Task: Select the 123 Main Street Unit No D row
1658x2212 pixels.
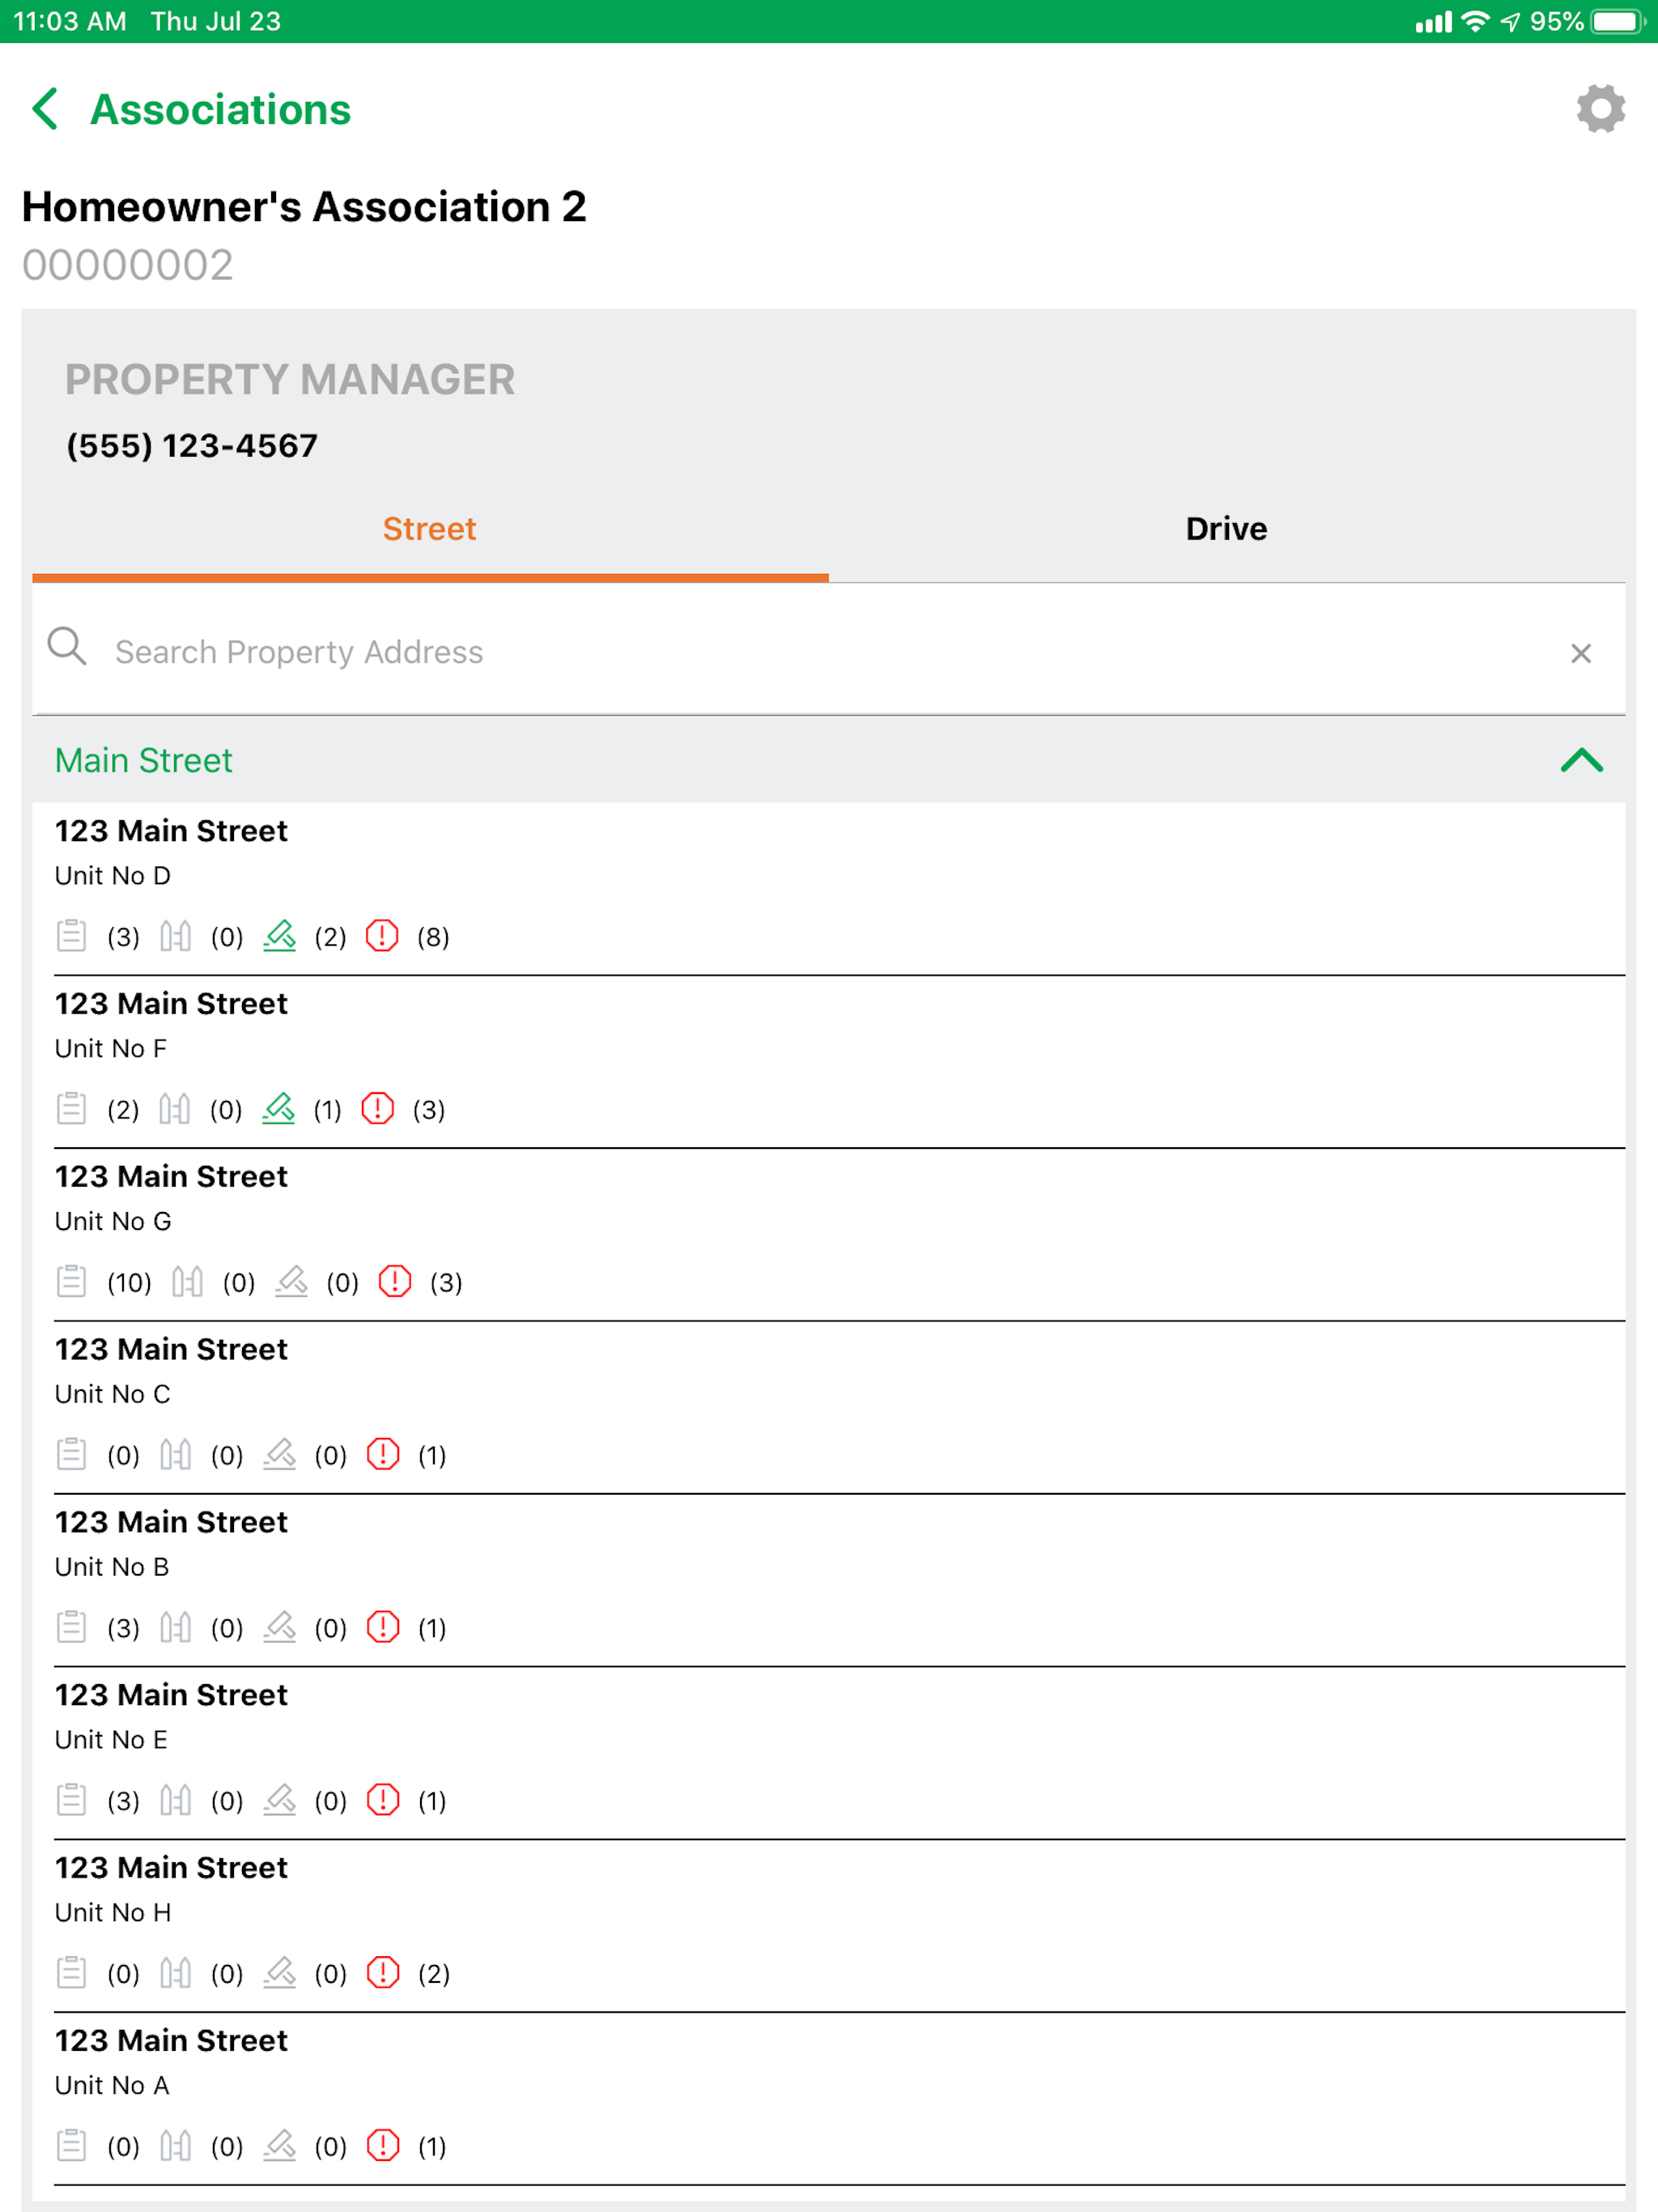Action: pos(829,889)
